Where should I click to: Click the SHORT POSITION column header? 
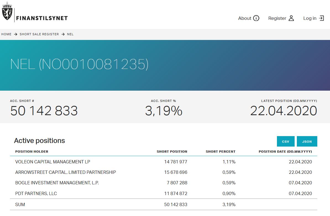[172, 152]
